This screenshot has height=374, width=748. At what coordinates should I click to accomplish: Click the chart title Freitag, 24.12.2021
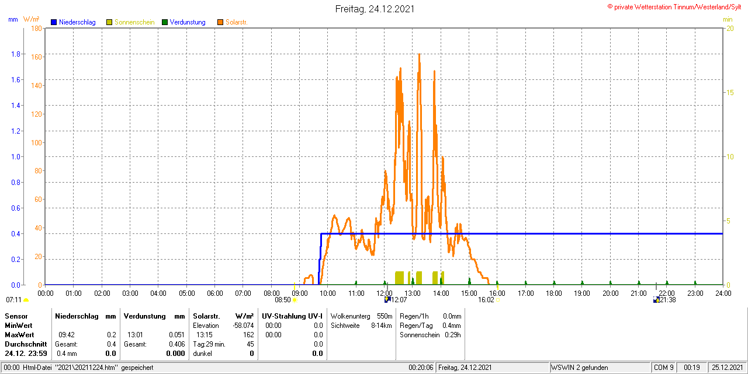[x=376, y=9]
